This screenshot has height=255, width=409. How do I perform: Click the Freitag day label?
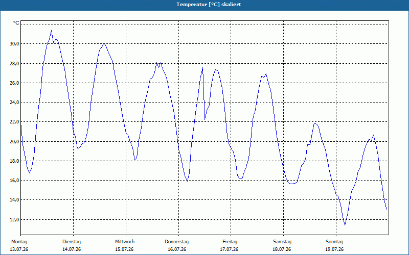pos(230,242)
